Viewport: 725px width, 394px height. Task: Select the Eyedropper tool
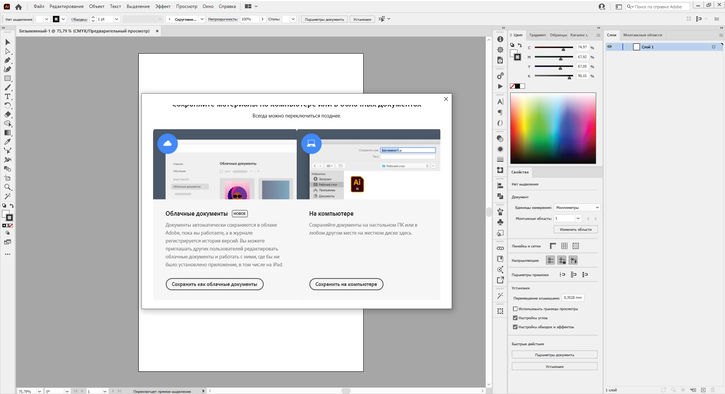click(8, 142)
